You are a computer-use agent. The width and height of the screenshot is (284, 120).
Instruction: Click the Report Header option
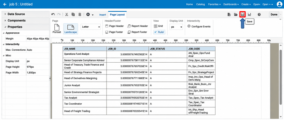[x=138, y=26]
